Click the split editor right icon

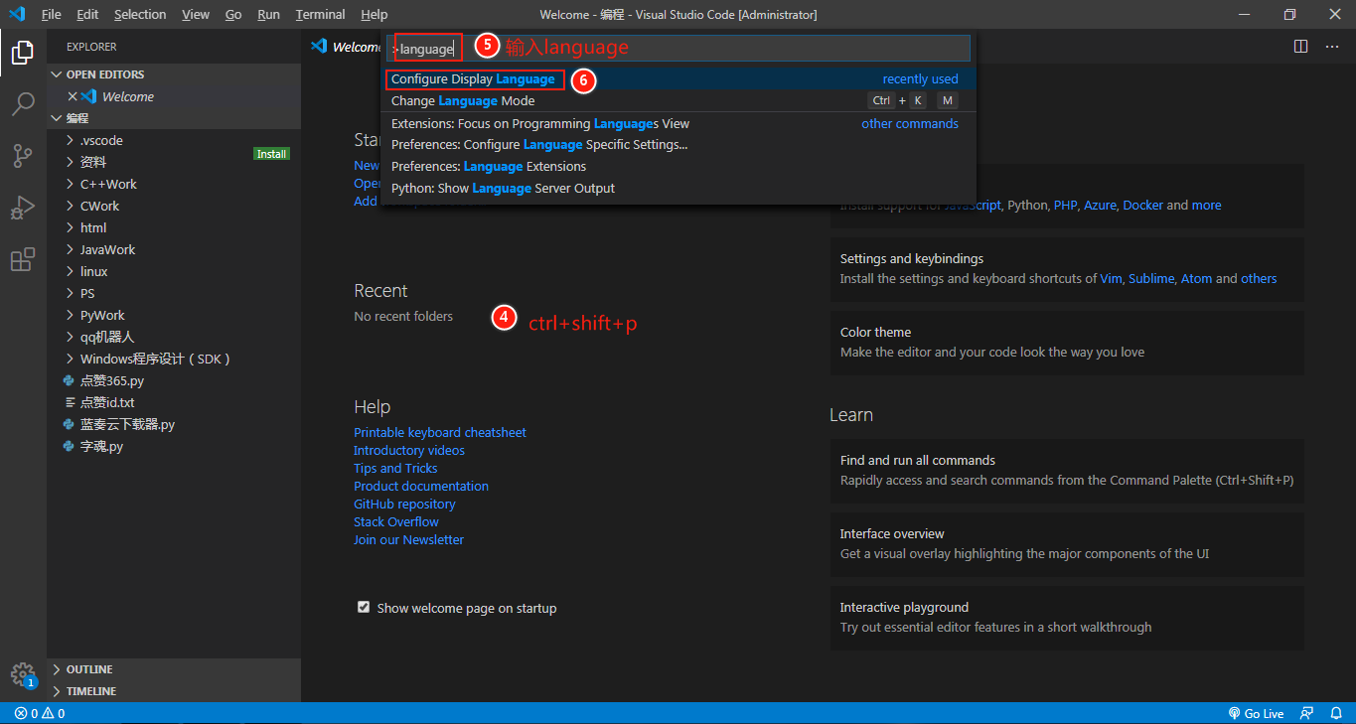(1300, 47)
